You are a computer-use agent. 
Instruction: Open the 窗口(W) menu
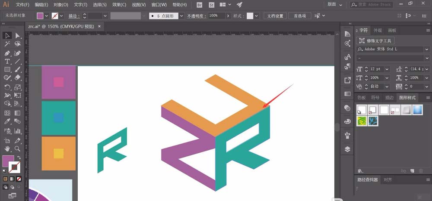(159, 5)
